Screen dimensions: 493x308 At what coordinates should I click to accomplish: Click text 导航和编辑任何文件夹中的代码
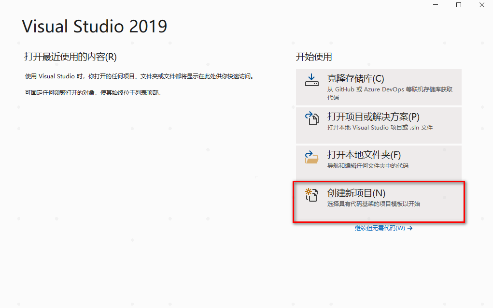pos(368,166)
